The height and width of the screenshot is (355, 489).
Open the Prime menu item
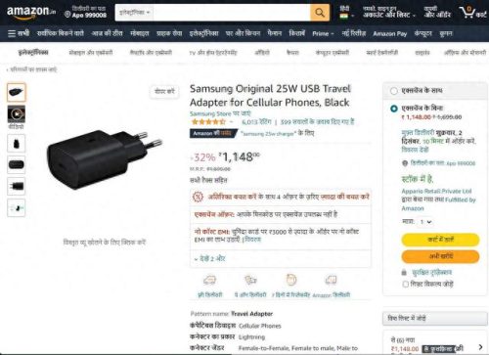323,33
